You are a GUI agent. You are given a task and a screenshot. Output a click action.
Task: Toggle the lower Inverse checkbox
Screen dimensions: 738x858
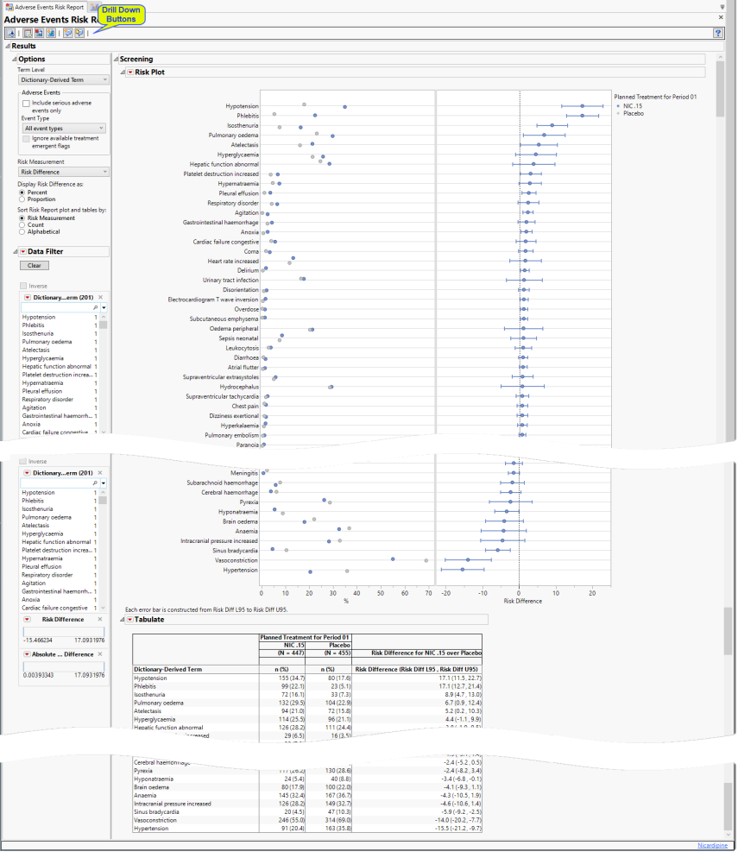(23, 461)
